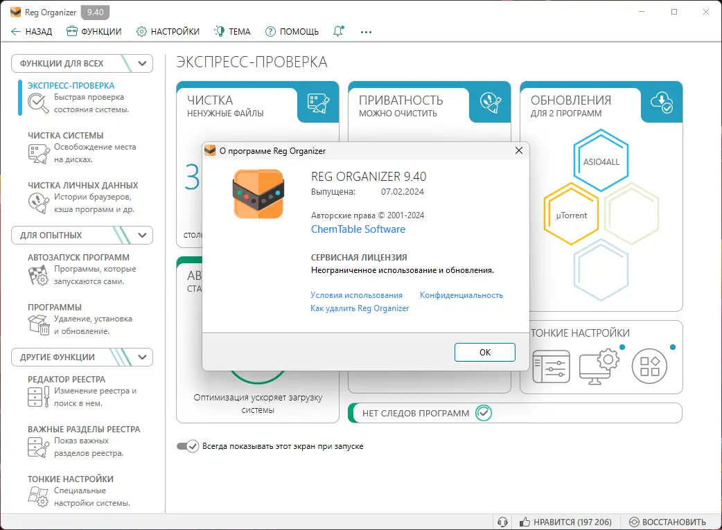This screenshot has width=722, height=530.
Task: Open the Функции menu
Action: click(x=94, y=31)
